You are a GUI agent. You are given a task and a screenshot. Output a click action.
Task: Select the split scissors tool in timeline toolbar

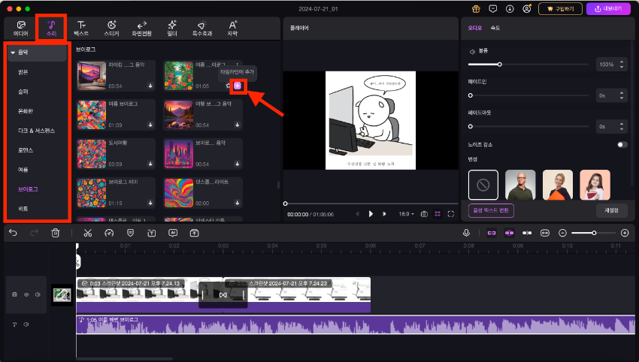[87, 233]
